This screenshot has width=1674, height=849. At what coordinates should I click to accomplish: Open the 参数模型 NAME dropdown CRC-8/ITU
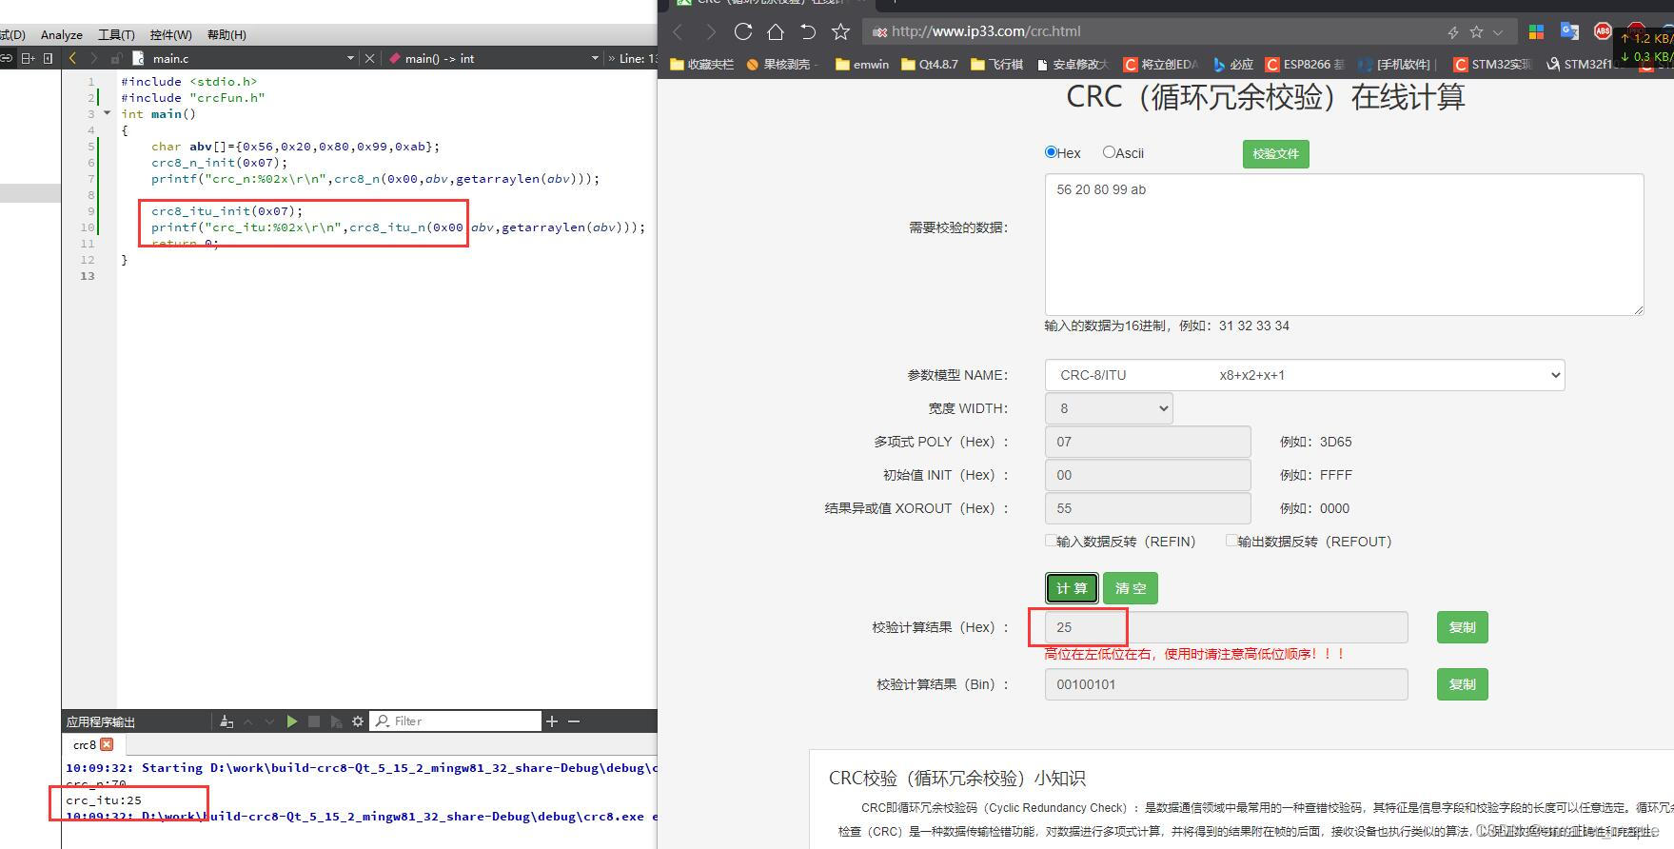tap(1305, 375)
